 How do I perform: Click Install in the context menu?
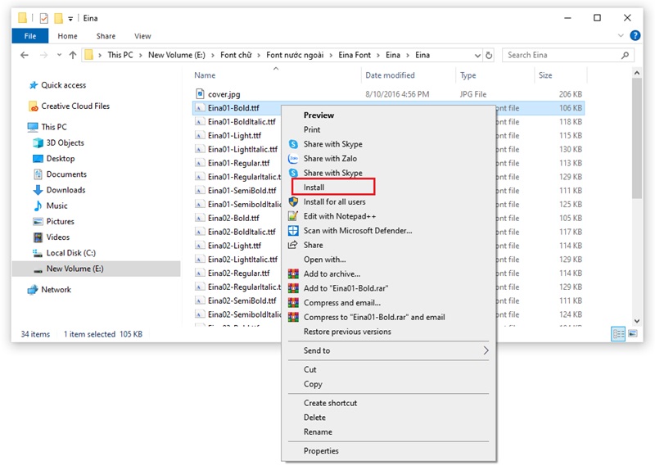pos(314,188)
